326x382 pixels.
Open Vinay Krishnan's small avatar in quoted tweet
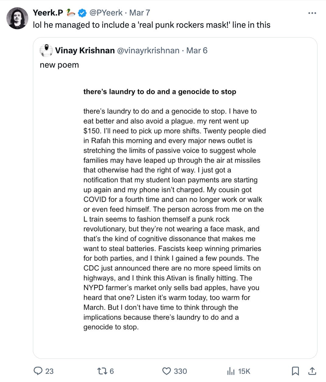click(x=46, y=50)
